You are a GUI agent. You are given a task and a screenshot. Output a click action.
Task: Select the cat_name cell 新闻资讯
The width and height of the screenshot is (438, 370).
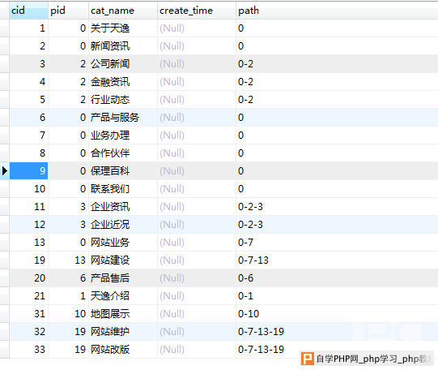click(123, 46)
